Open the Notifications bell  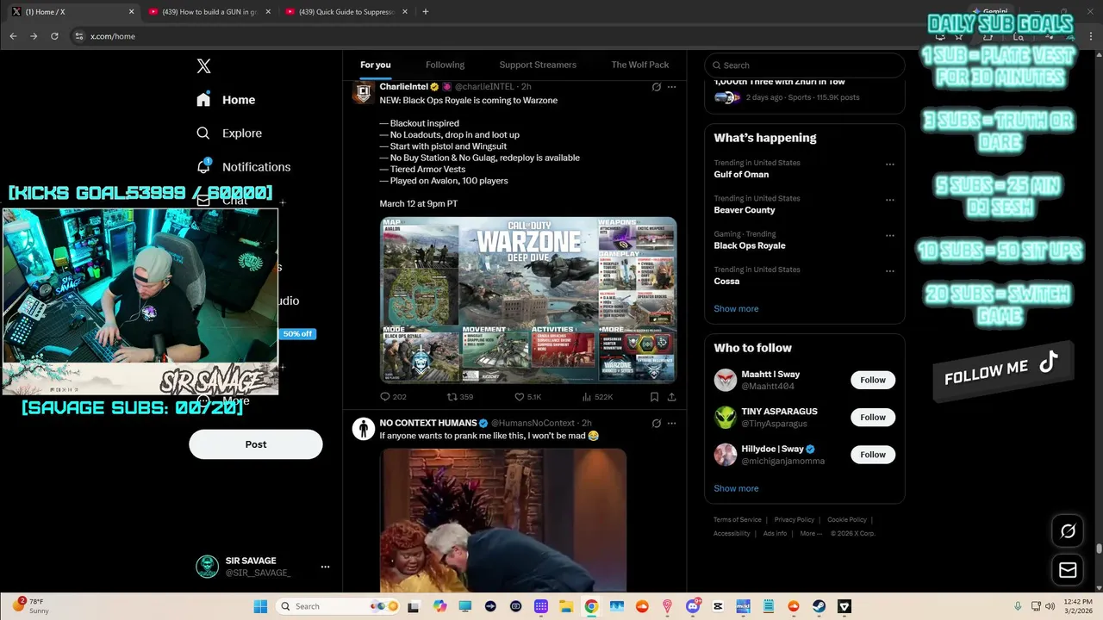click(203, 166)
